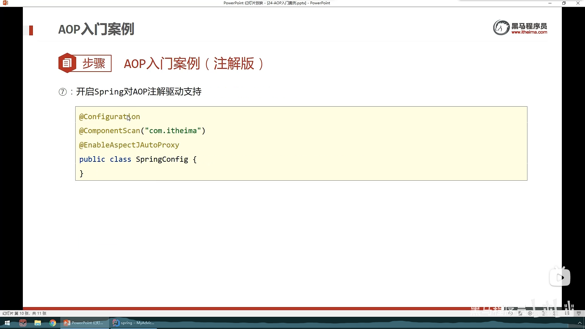The image size is (585, 329).
Task: Open the red brick-pattern app in taskbar
Action: pos(23,323)
